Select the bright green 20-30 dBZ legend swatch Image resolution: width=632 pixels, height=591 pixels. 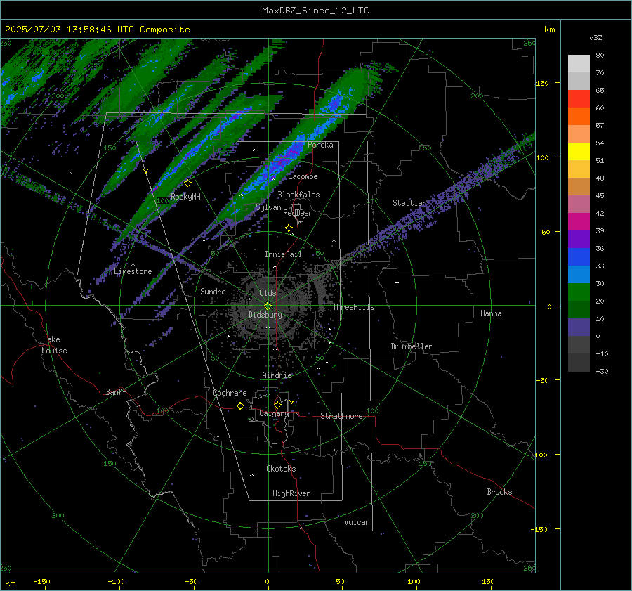tap(579, 292)
